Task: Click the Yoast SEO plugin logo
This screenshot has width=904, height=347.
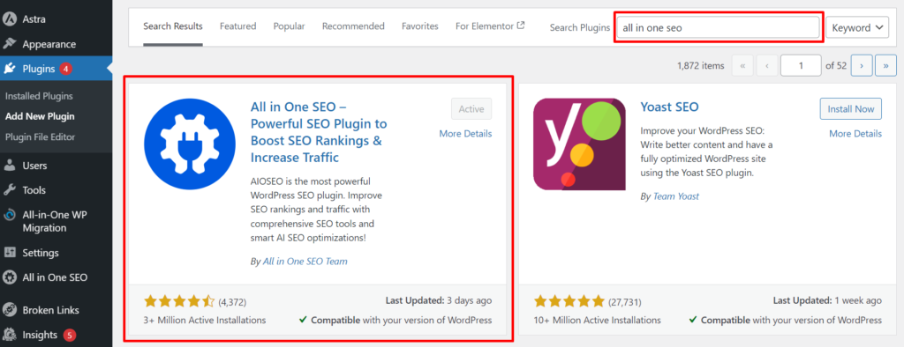Action: 579,144
